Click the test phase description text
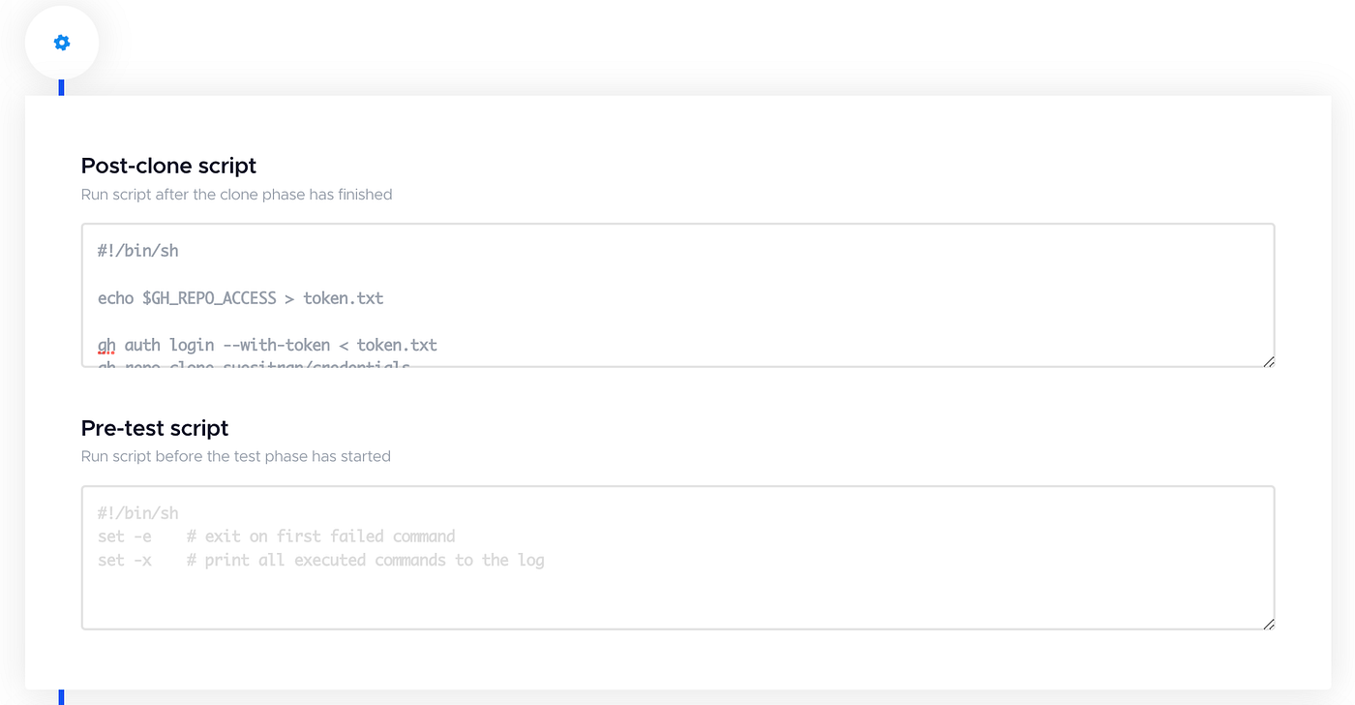This screenshot has height=705, width=1355. click(x=235, y=456)
